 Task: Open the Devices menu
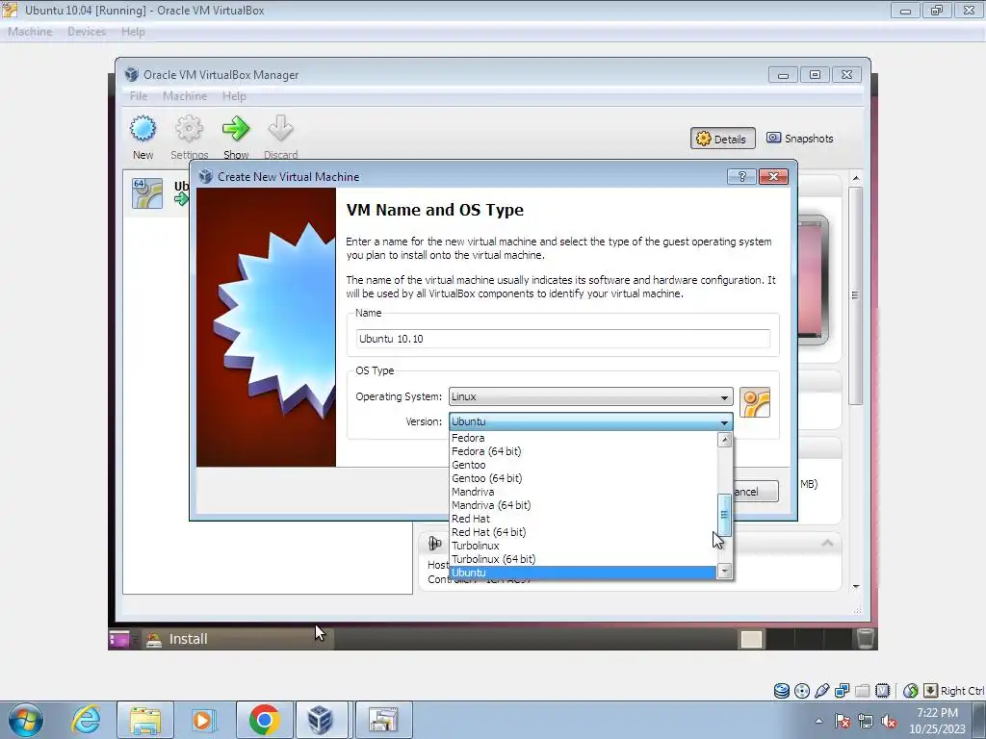(86, 32)
